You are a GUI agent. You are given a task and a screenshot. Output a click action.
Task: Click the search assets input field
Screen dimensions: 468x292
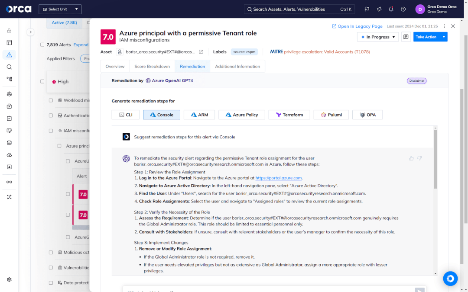(x=299, y=9)
